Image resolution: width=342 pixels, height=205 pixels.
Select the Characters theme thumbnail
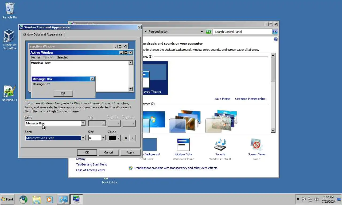pos(221,121)
